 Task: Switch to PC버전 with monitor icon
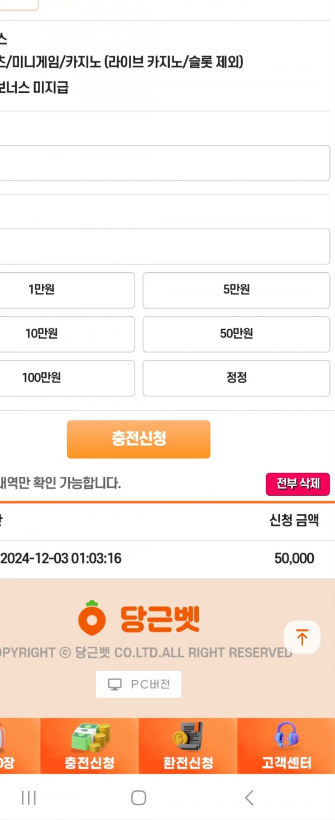point(138,684)
